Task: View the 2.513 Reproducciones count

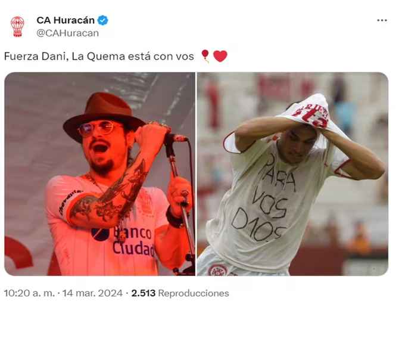Action: (180, 293)
